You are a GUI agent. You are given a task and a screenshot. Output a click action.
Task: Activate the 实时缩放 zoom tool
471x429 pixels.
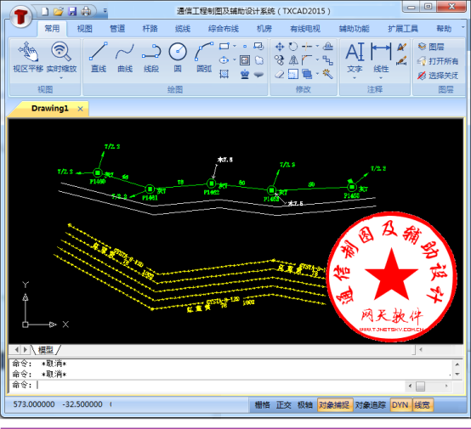point(61,57)
